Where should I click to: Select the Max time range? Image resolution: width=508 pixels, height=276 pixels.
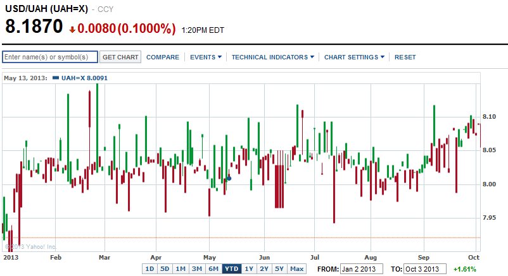pos(297,269)
